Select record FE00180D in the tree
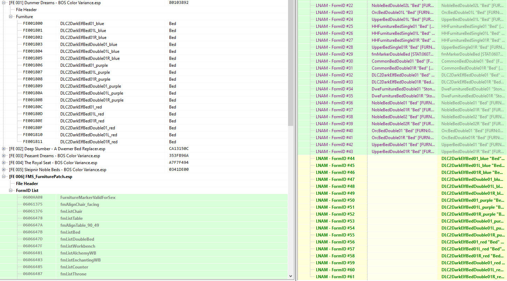 144,114
